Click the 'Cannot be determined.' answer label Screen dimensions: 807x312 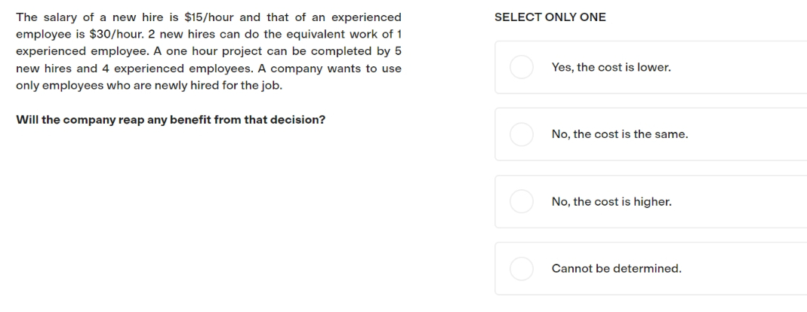616,268
